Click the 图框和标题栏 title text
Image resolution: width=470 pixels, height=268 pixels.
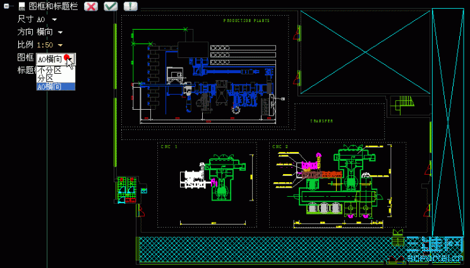(53, 6)
